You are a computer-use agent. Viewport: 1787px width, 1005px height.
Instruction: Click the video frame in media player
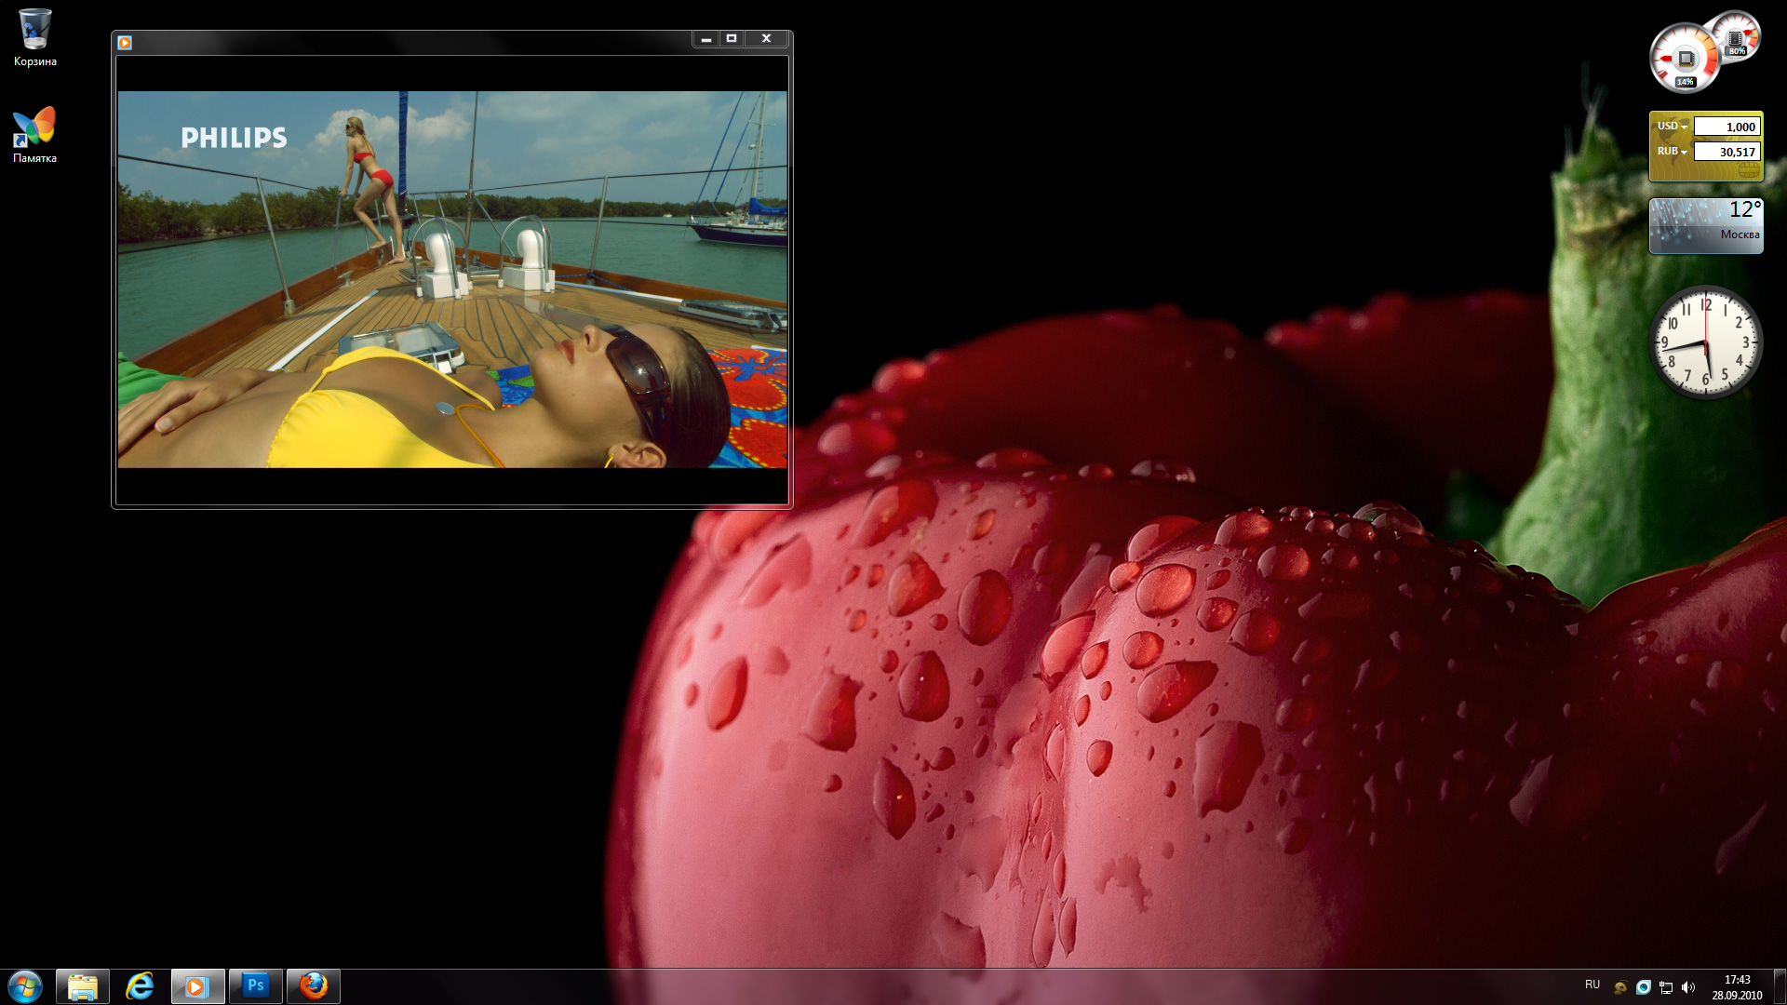click(x=452, y=279)
